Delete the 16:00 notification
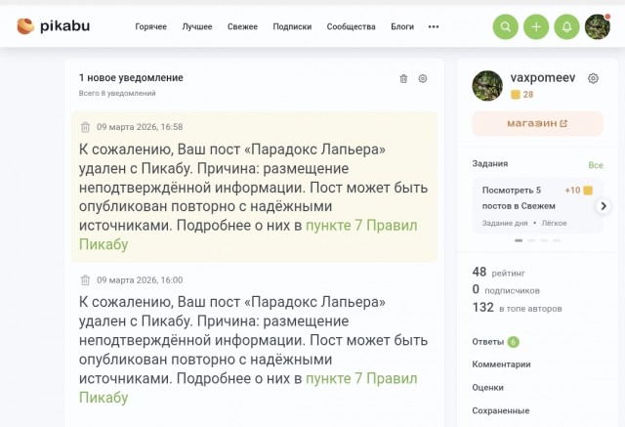 tap(85, 279)
